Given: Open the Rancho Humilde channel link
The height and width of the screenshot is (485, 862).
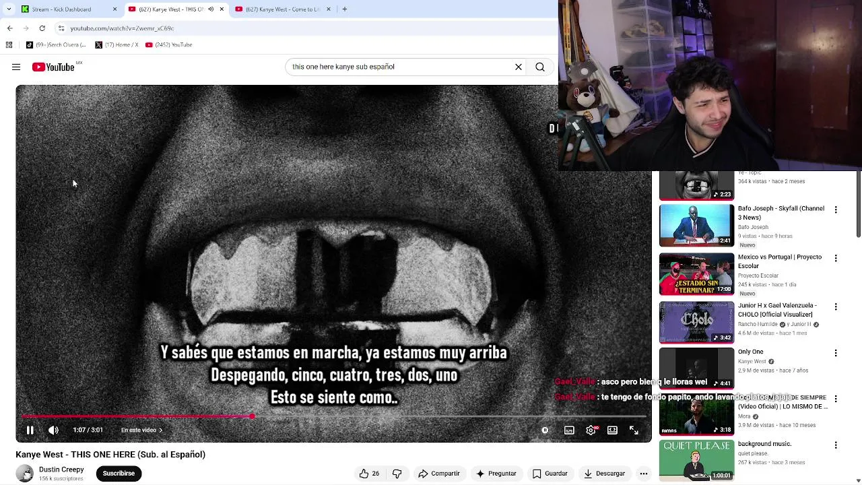Looking at the screenshot, I should click(758, 324).
